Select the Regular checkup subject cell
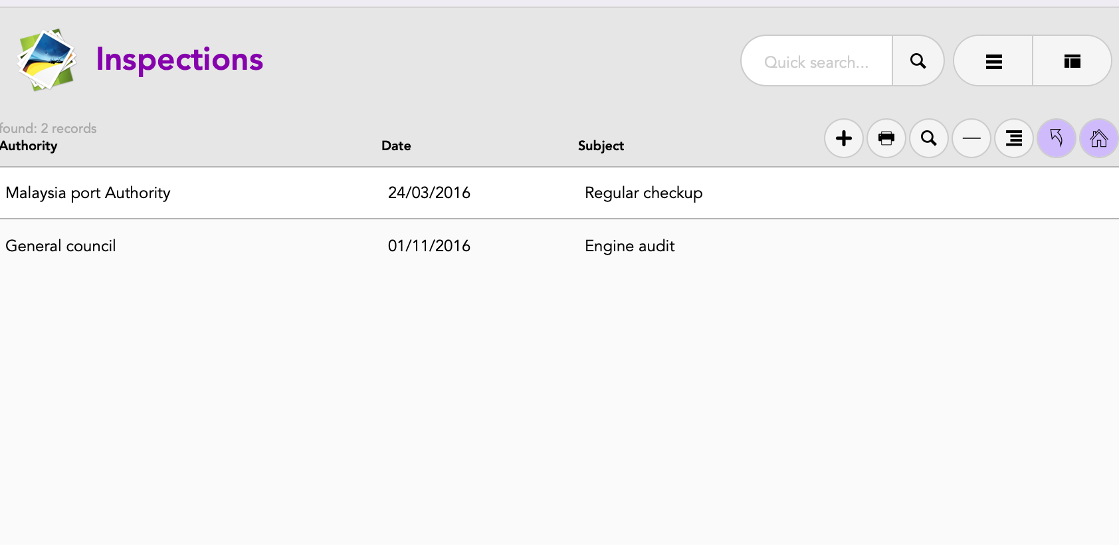This screenshot has height=545, width=1119. click(643, 193)
